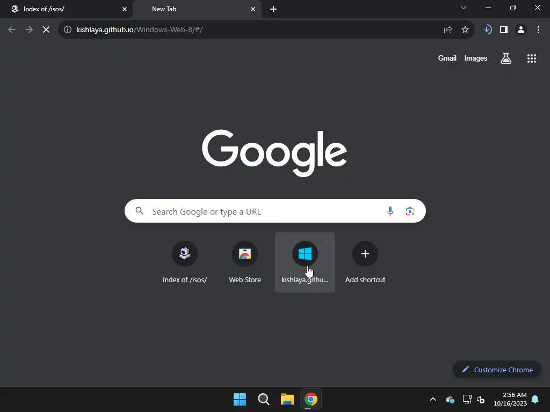Image resolution: width=550 pixels, height=412 pixels.
Task: Bookmark this tab with star icon
Action: click(x=465, y=30)
